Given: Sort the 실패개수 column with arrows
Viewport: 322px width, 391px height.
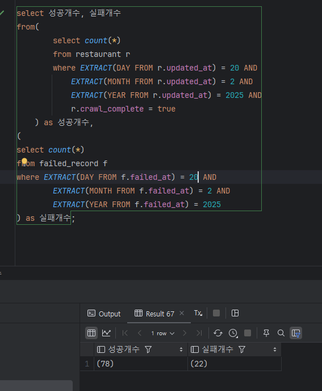Looking at the screenshot, I should (275, 349).
